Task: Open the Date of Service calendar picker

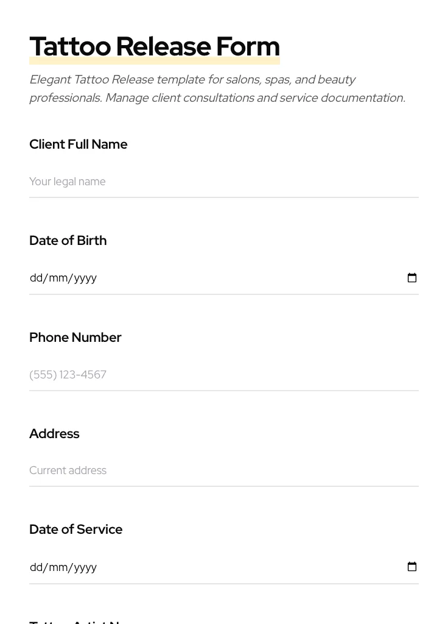Action: pyautogui.click(x=412, y=567)
